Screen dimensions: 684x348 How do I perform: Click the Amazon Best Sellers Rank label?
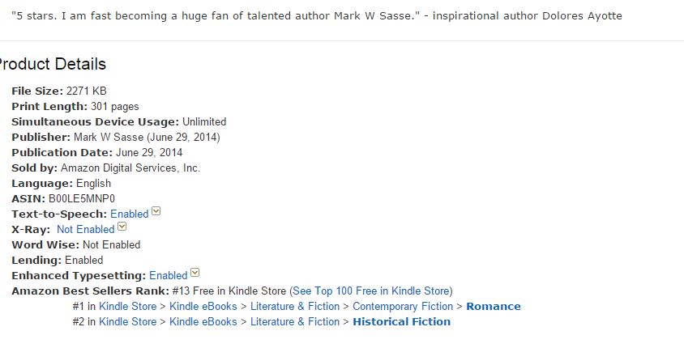click(x=90, y=291)
